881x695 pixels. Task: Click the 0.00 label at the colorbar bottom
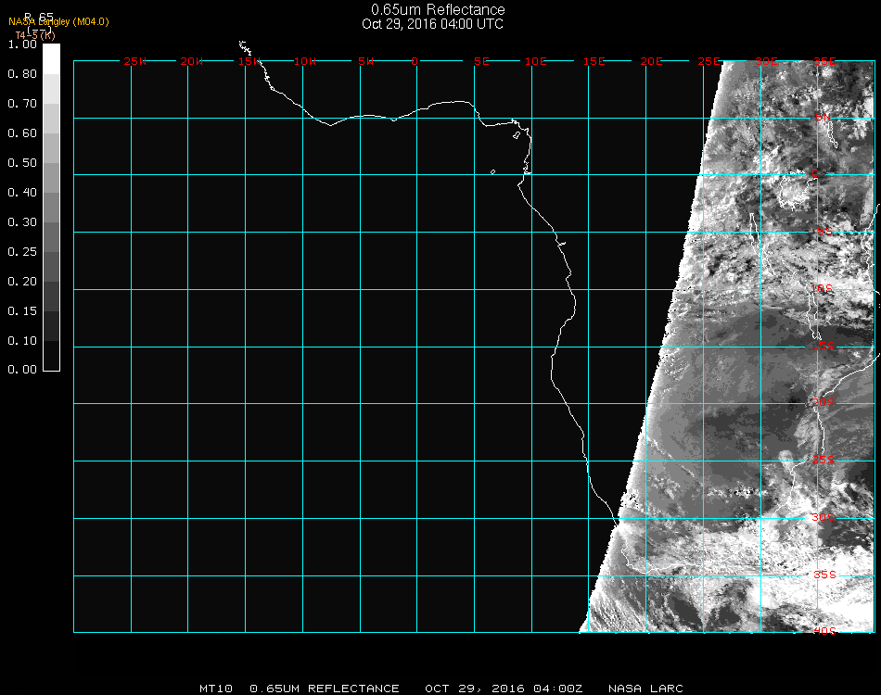(21, 370)
